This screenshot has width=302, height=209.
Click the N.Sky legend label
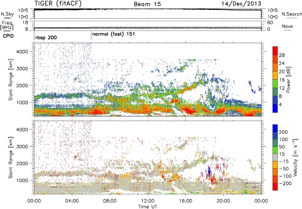pyautogui.click(x=7, y=14)
